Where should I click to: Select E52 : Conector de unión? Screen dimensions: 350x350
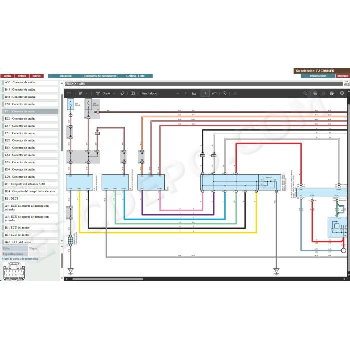[x=31, y=119]
